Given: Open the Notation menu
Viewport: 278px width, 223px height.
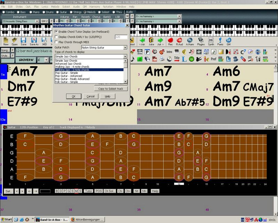Looking at the screenshot, I should pos(108,7).
